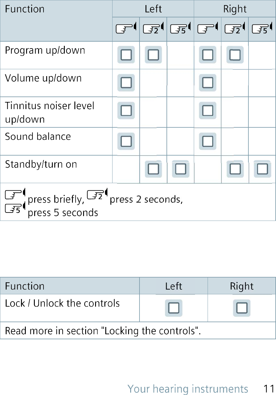276x395 pixels.
Task: Check Volume up/down Right press briefly box
Action: (x=208, y=83)
